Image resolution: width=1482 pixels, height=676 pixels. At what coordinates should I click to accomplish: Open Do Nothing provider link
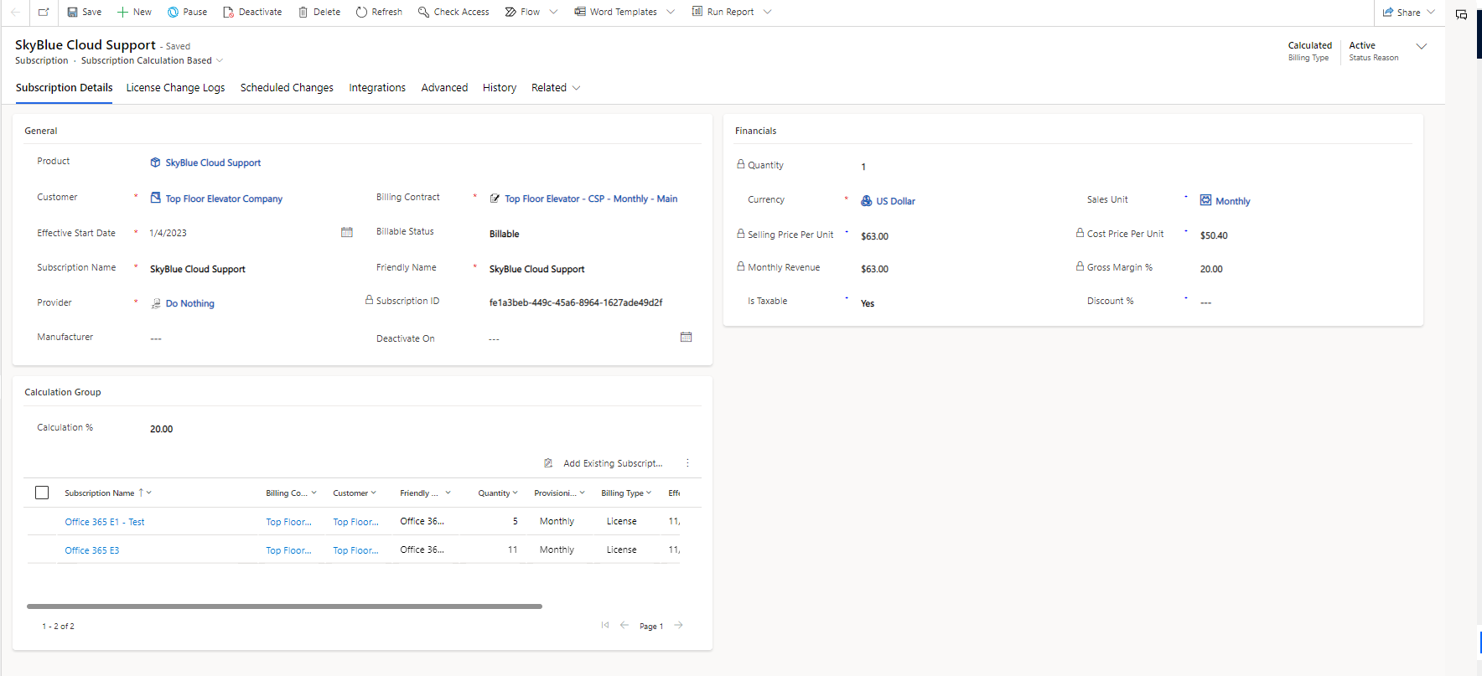point(189,303)
